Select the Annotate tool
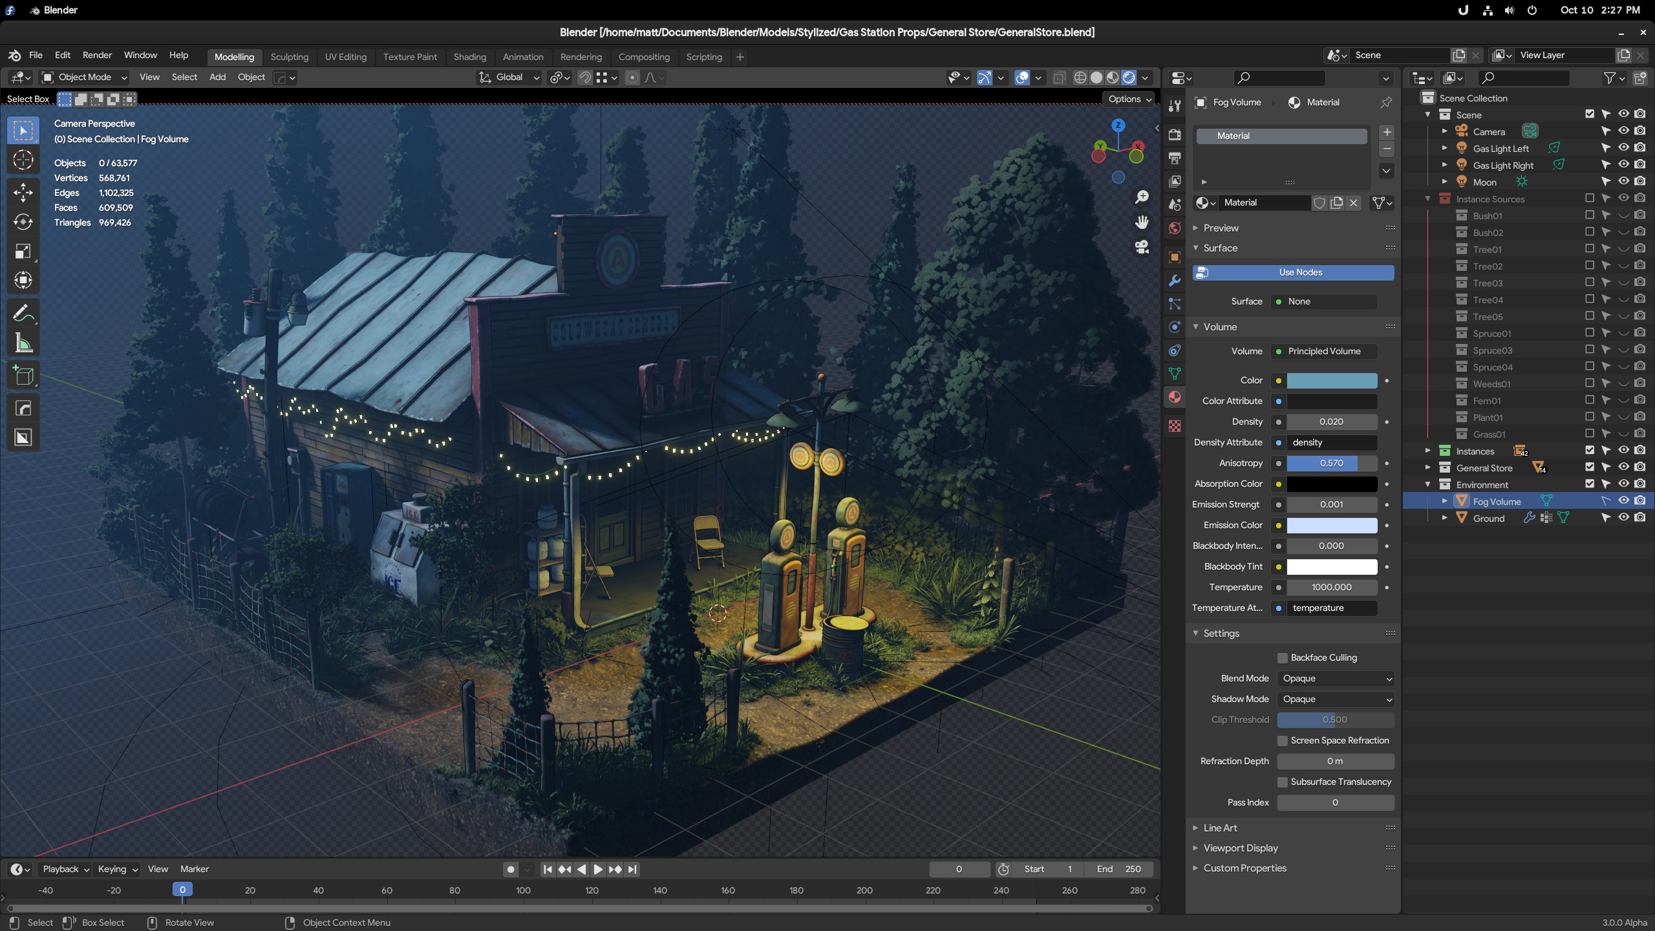1655x931 pixels. click(x=23, y=314)
